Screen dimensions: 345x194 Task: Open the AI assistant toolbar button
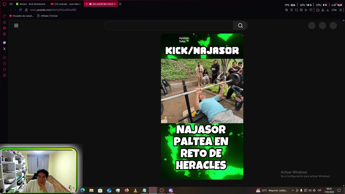point(334,10)
